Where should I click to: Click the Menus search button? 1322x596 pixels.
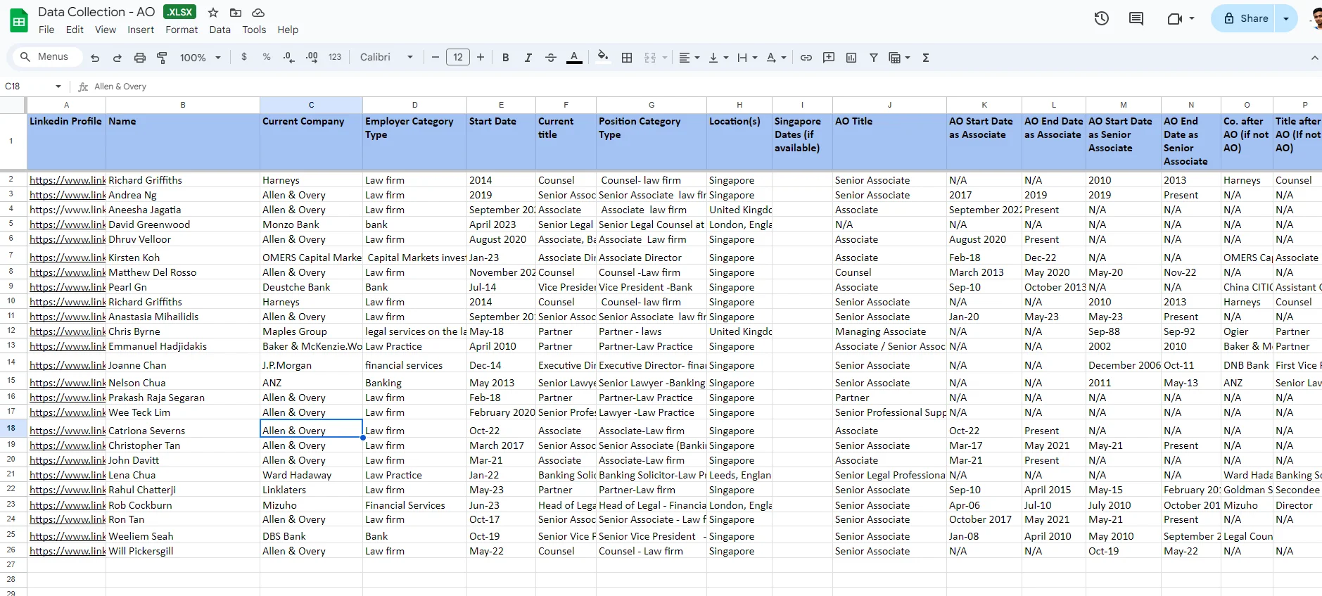pyautogui.click(x=46, y=57)
